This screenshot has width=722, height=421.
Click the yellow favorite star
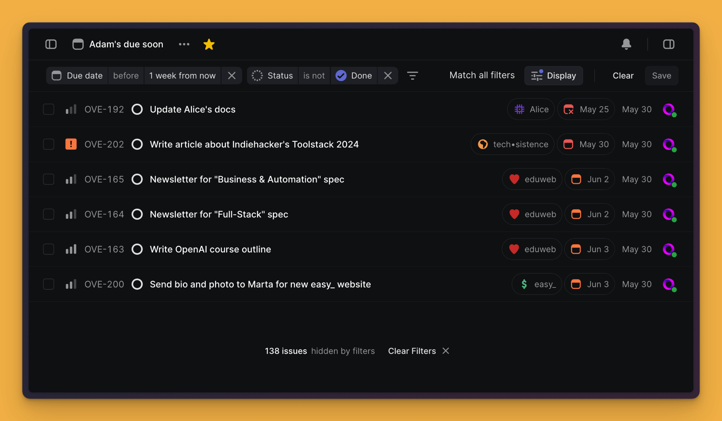pos(209,44)
